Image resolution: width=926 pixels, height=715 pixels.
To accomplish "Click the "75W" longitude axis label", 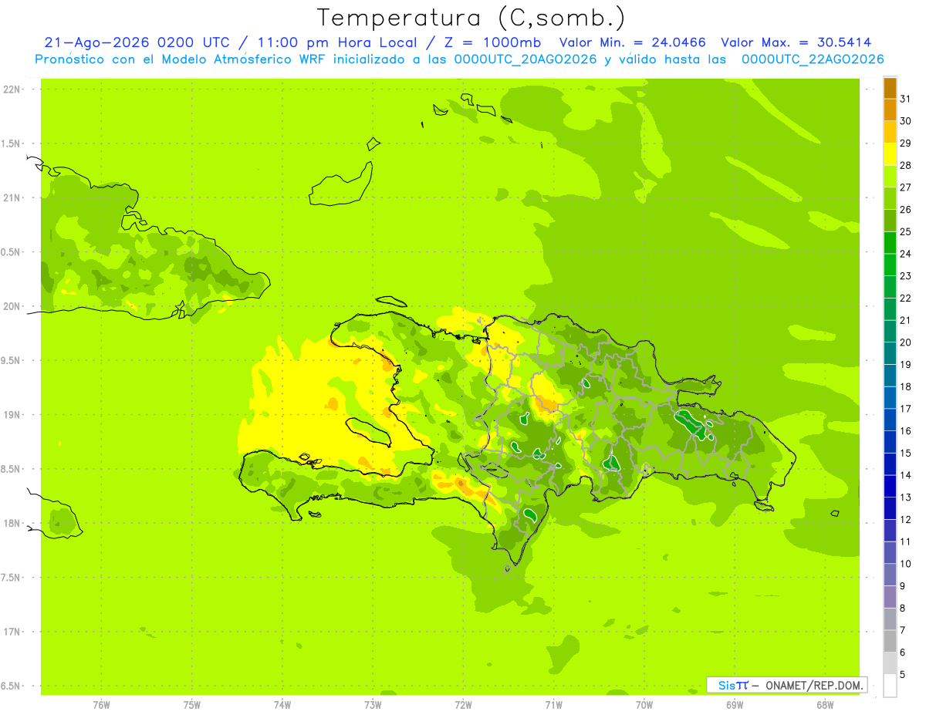I will [x=191, y=705].
